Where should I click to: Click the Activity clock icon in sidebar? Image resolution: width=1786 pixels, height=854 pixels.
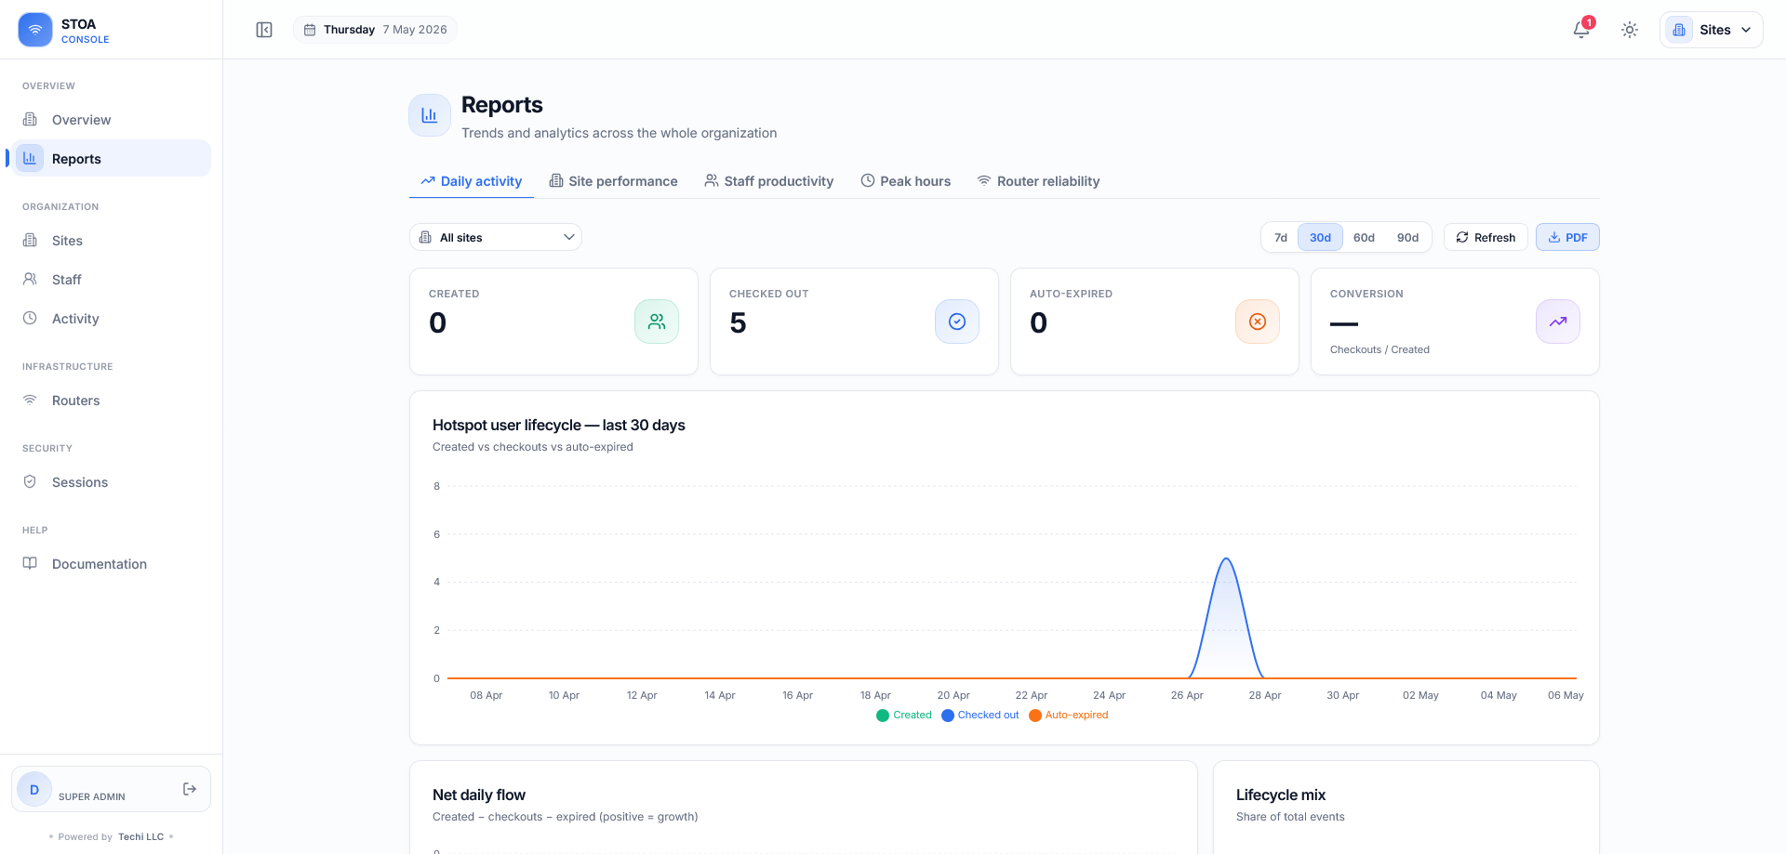[30, 318]
